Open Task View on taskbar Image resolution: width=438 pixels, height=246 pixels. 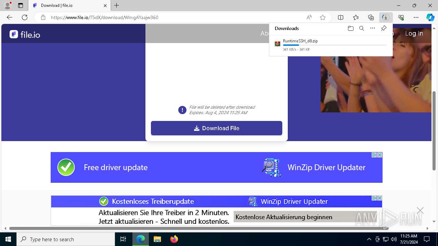click(x=123, y=239)
